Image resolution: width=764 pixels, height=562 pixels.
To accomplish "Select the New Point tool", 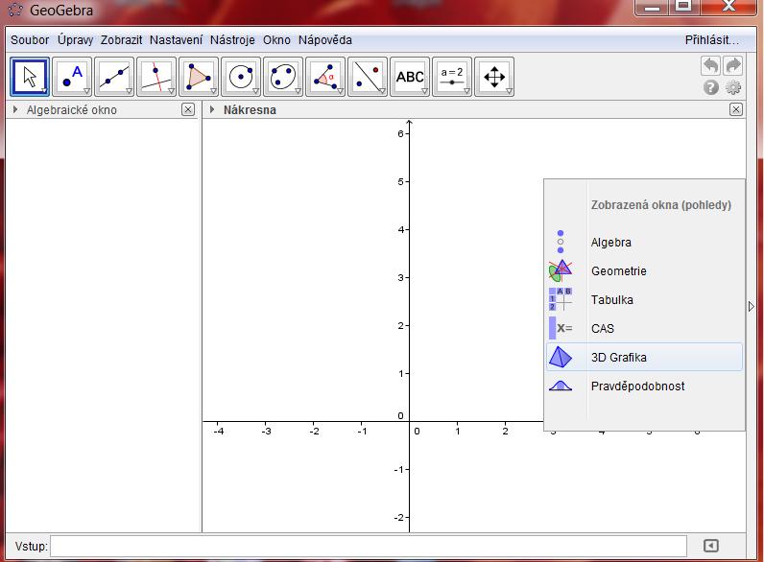I will 72,77.
